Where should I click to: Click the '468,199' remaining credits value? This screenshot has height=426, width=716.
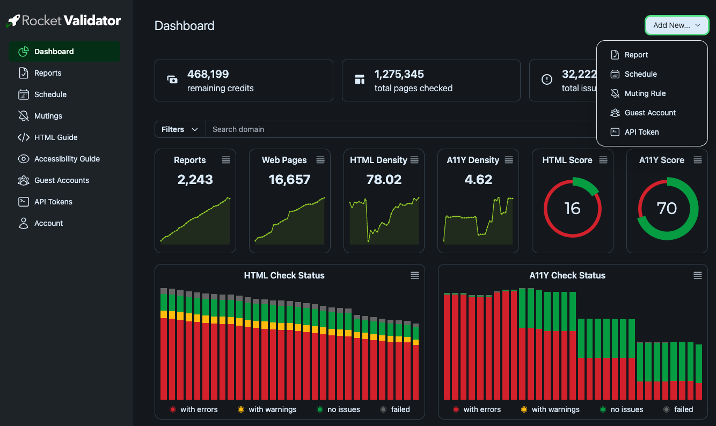(x=208, y=74)
